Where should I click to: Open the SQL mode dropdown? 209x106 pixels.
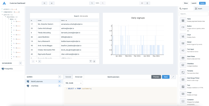74,83
